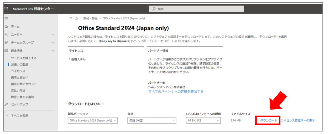
Task: Click the Users person icon in sidebar
Action: click(6, 34)
